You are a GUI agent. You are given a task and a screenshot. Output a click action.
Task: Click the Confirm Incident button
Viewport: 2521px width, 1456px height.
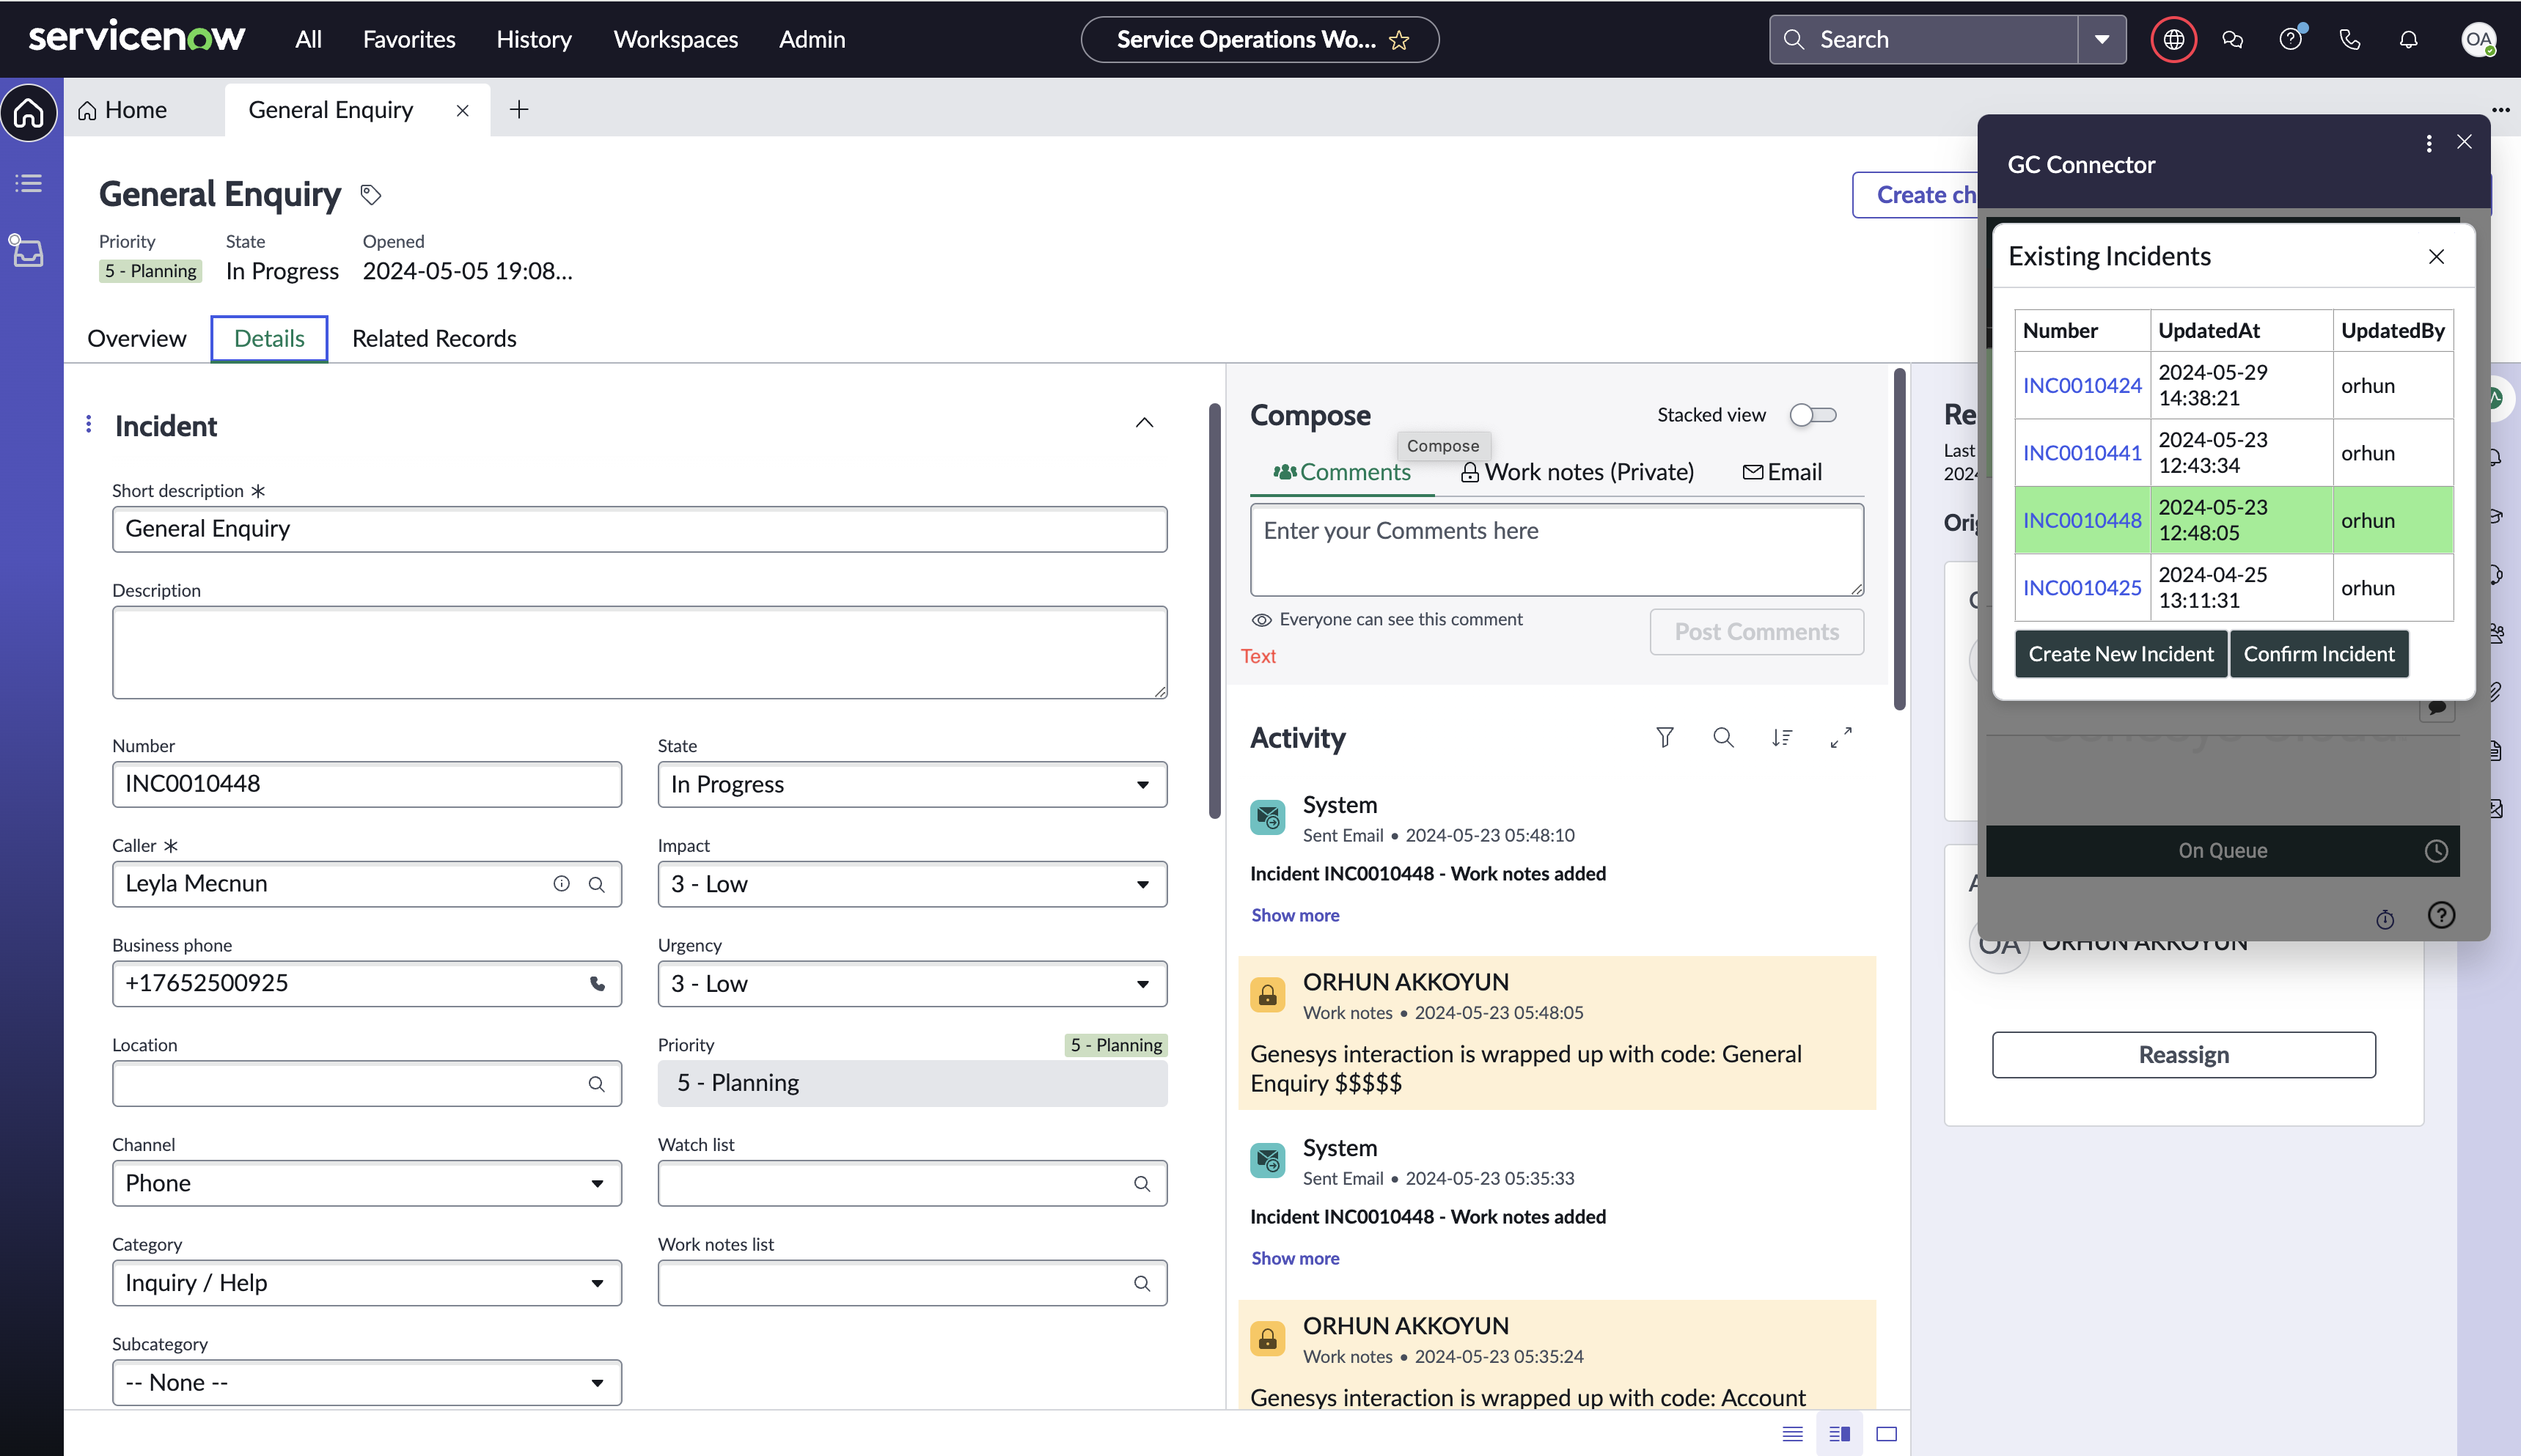coord(2318,653)
